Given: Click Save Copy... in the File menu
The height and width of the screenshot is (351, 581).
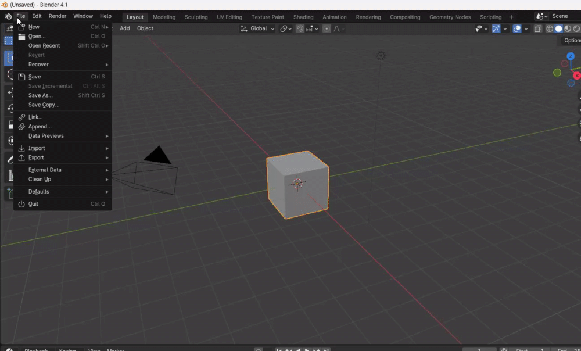Looking at the screenshot, I should (x=62, y=105).
